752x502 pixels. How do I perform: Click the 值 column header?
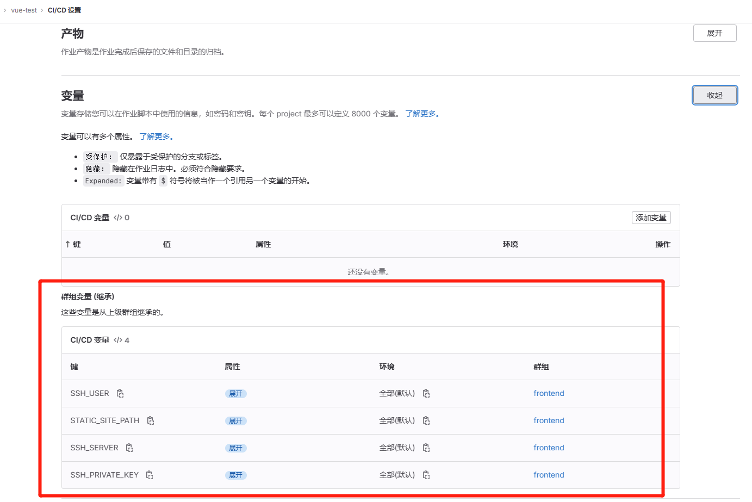167,244
